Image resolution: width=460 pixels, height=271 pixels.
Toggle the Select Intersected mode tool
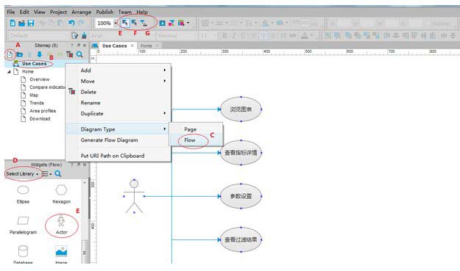pos(125,23)
